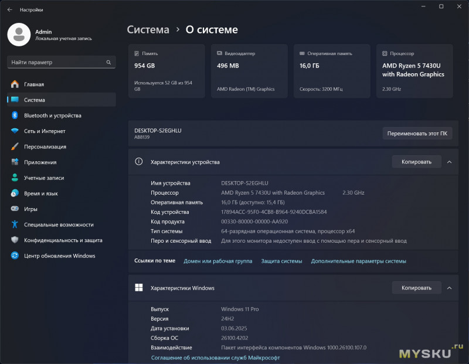The image size is (469, 364).
Task: Click the Специальные возможности accessibility icon
Action: point(15,224)
